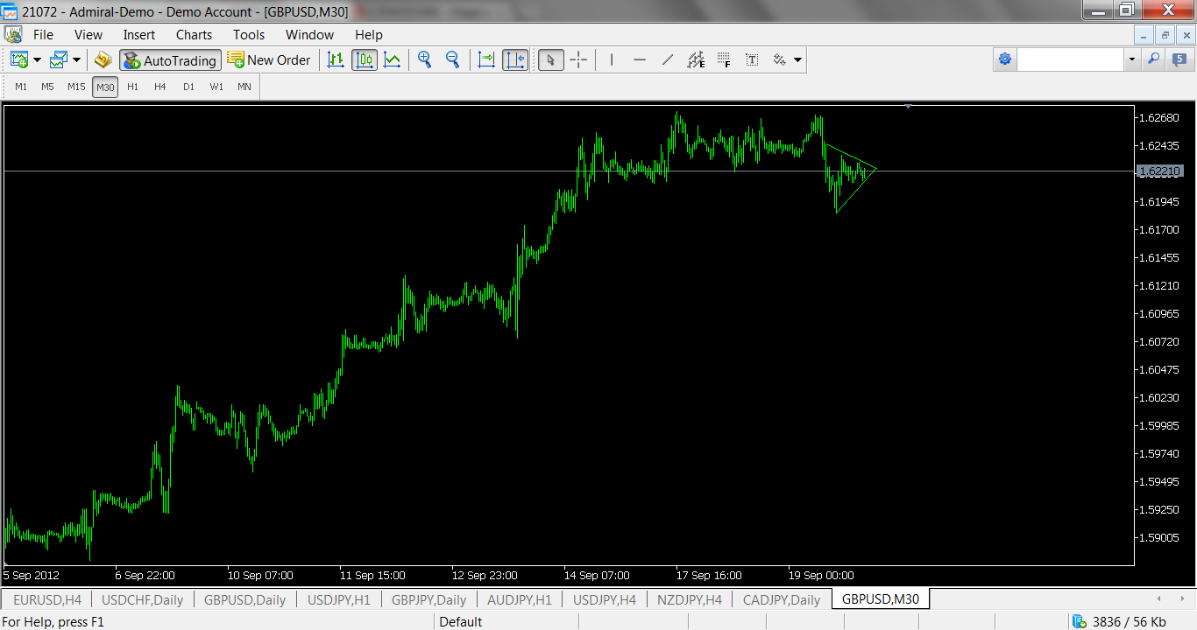Viewport: 1197px width, 630px height.
Task: Open the Charts menu
Action: (194, 35)
